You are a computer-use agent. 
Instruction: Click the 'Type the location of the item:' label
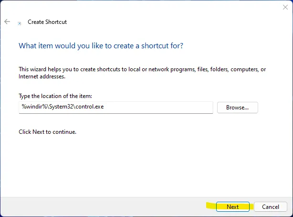point(55,96)
